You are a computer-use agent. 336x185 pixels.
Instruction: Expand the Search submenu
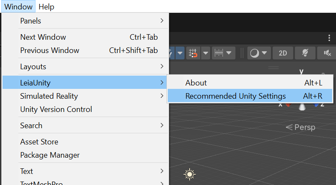pos(85,125)
